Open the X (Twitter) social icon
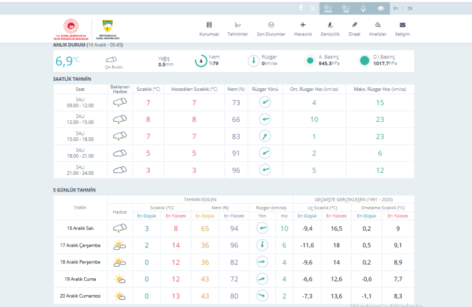The height and width of the screenshot is (307, 472). coord(312,8)
